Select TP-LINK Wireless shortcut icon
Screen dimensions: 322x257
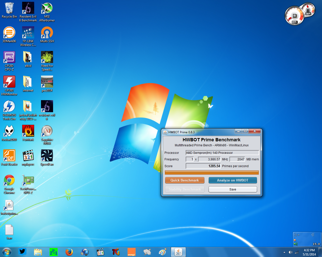[x=28, y=37]
